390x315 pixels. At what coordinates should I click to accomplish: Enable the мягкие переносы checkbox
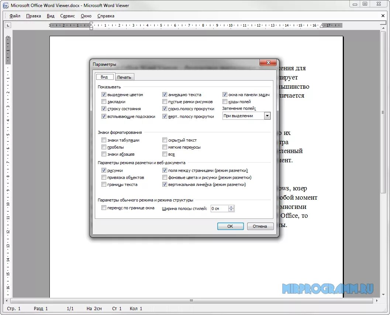165,147
